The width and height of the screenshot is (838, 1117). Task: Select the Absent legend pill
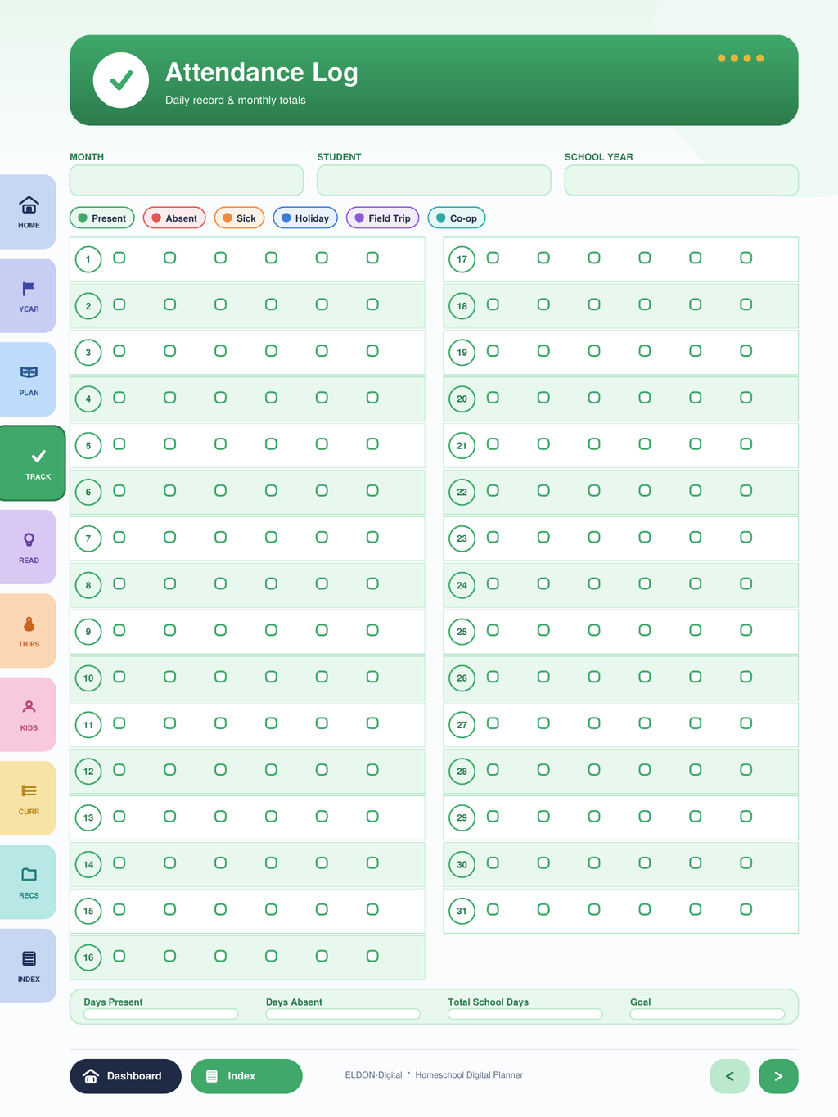[174, 218]
